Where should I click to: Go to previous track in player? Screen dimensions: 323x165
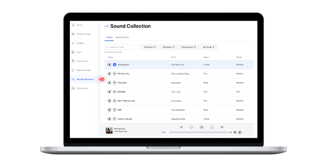click(x=181, y=127)
